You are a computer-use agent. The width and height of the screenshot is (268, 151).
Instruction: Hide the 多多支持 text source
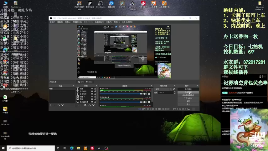[92, 94]
